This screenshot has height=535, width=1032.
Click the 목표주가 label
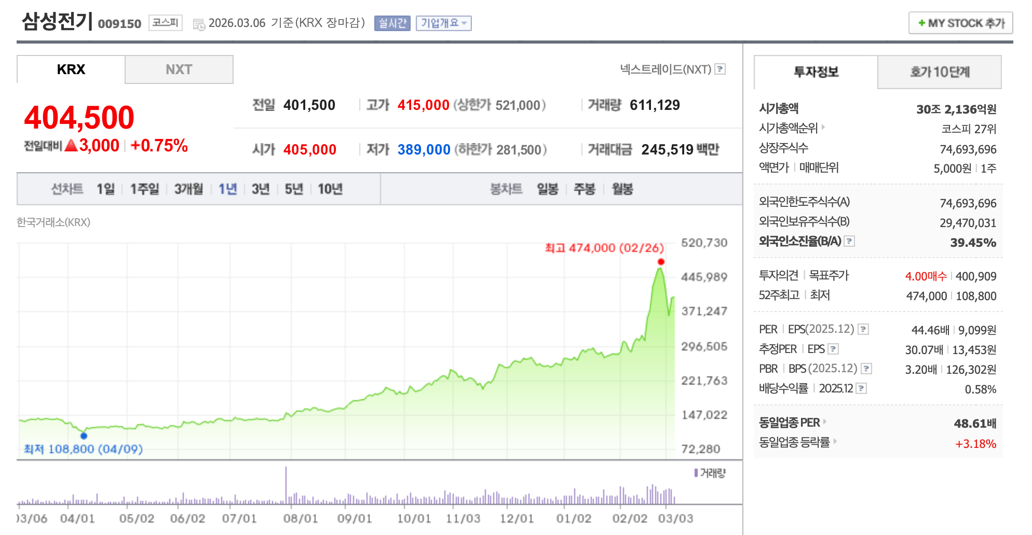pos(829,275)
